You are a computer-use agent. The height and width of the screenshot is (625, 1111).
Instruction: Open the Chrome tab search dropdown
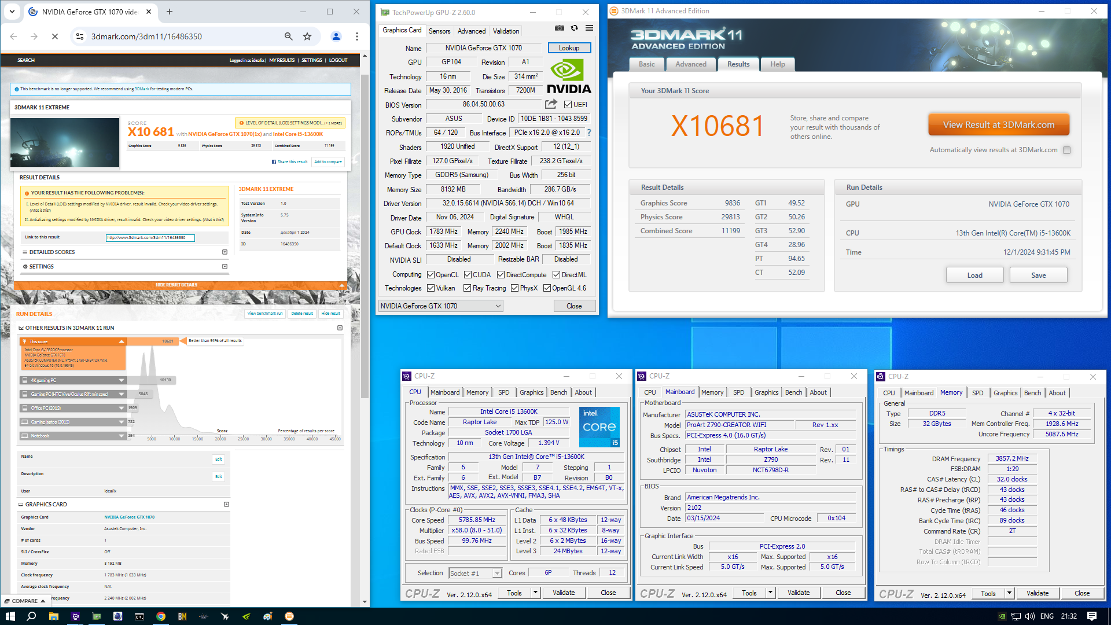pyautogui.click(x=12, y=12)
